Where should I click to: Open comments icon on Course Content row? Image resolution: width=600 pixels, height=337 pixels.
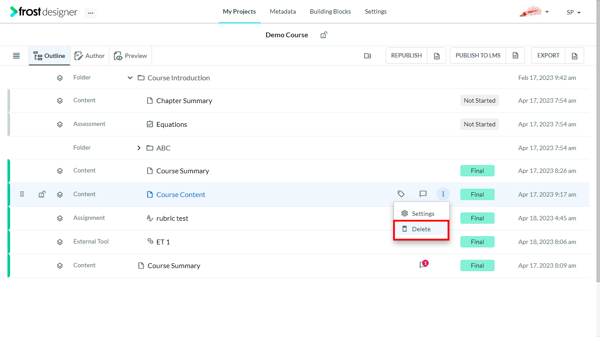(423, 194)
